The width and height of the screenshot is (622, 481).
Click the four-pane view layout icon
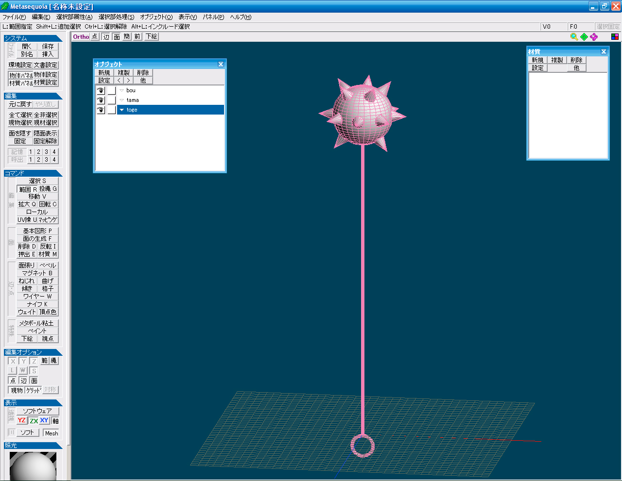click(x=615, y=37)
